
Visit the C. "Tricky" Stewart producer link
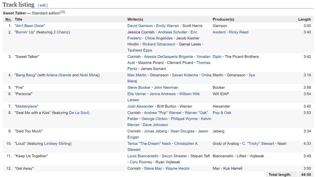[258, 144]
